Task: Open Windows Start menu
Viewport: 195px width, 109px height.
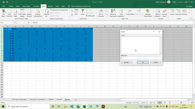Action: (x=3, y=106)
